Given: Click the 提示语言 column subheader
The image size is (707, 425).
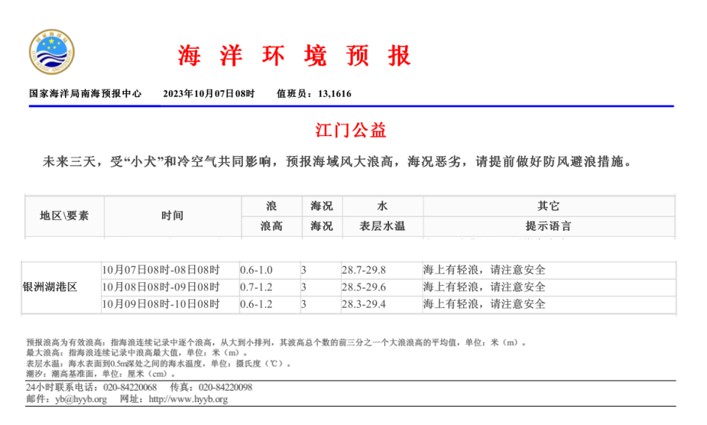Looking at the screenshot, I should (548, 226).
